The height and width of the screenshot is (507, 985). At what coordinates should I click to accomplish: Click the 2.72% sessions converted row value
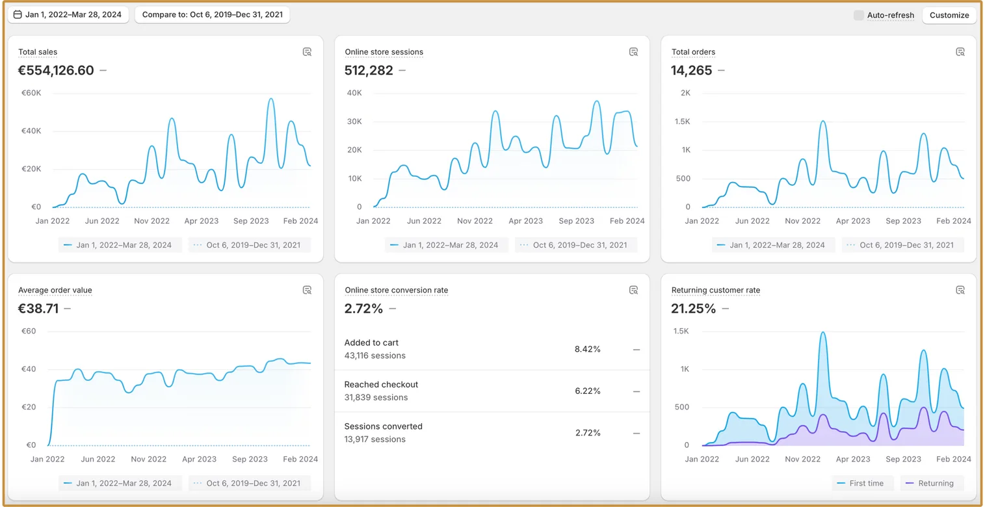(x=588, y=433)
